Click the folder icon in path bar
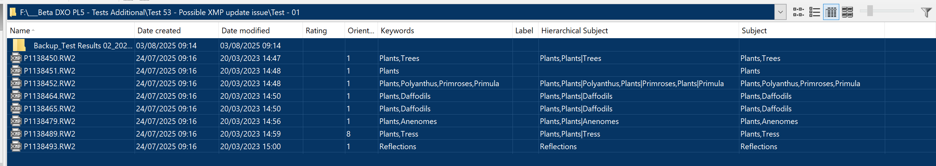Screen dimensions: 936x166 pyautogui.click(x=13, y=12)
